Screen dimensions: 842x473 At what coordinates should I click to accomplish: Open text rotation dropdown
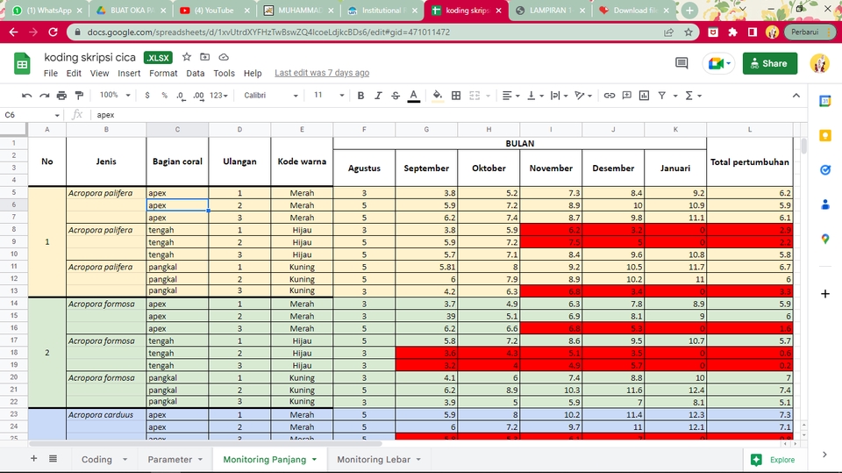point(583,96)
